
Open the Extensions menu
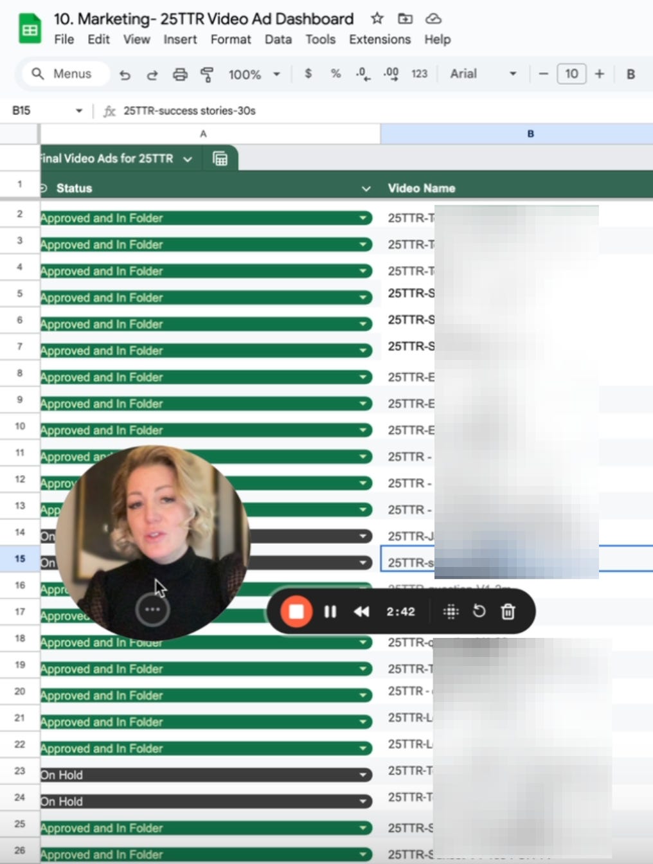point(380,39)
